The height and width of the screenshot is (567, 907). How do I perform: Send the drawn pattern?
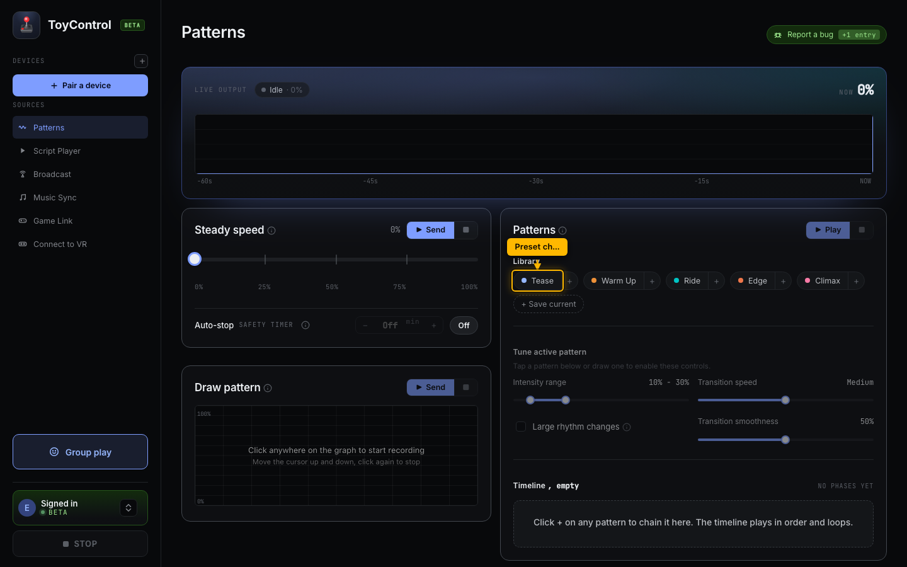[431, 387]
